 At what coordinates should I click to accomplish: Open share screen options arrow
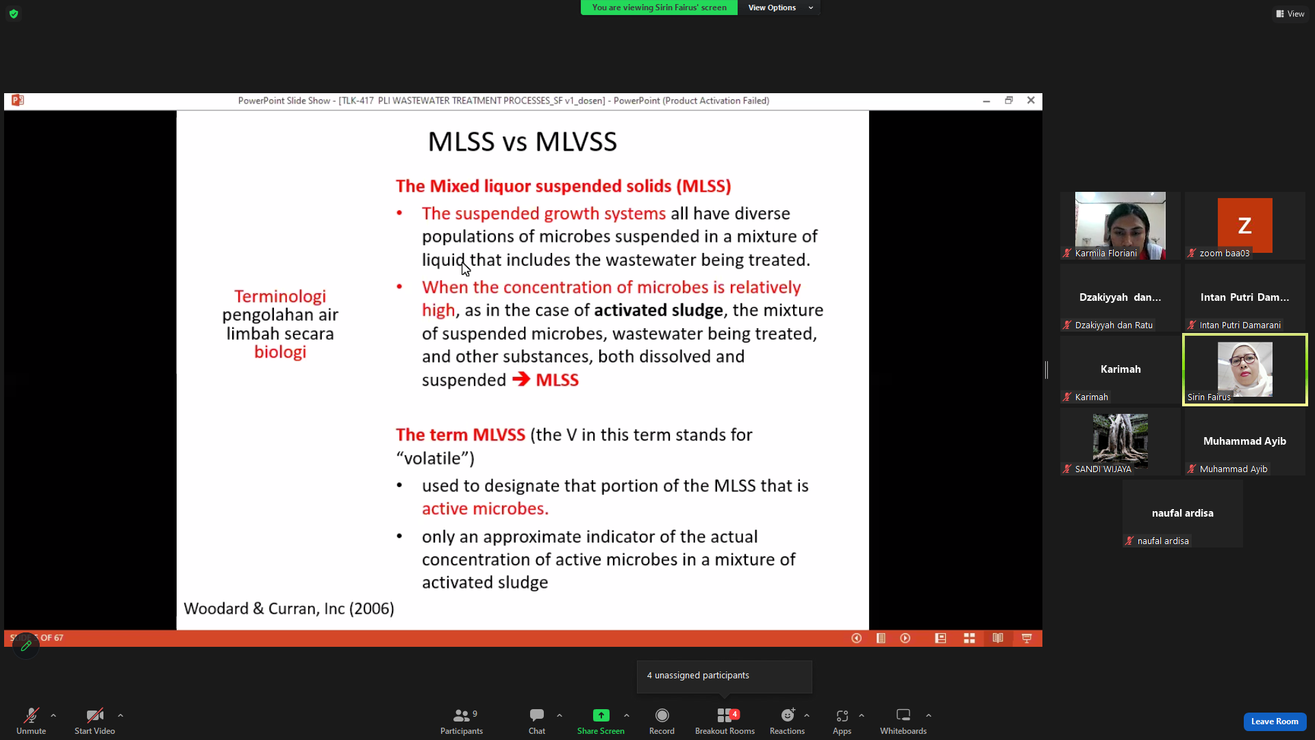(627, 715)
